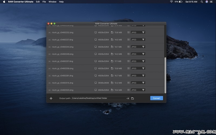Click size folder icon in r0460237 row
The width and height of the screenshot is (216, 135).
112,39
